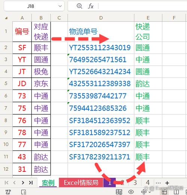
Task: Open the VB macro icon in status bar
Action: 8,192
